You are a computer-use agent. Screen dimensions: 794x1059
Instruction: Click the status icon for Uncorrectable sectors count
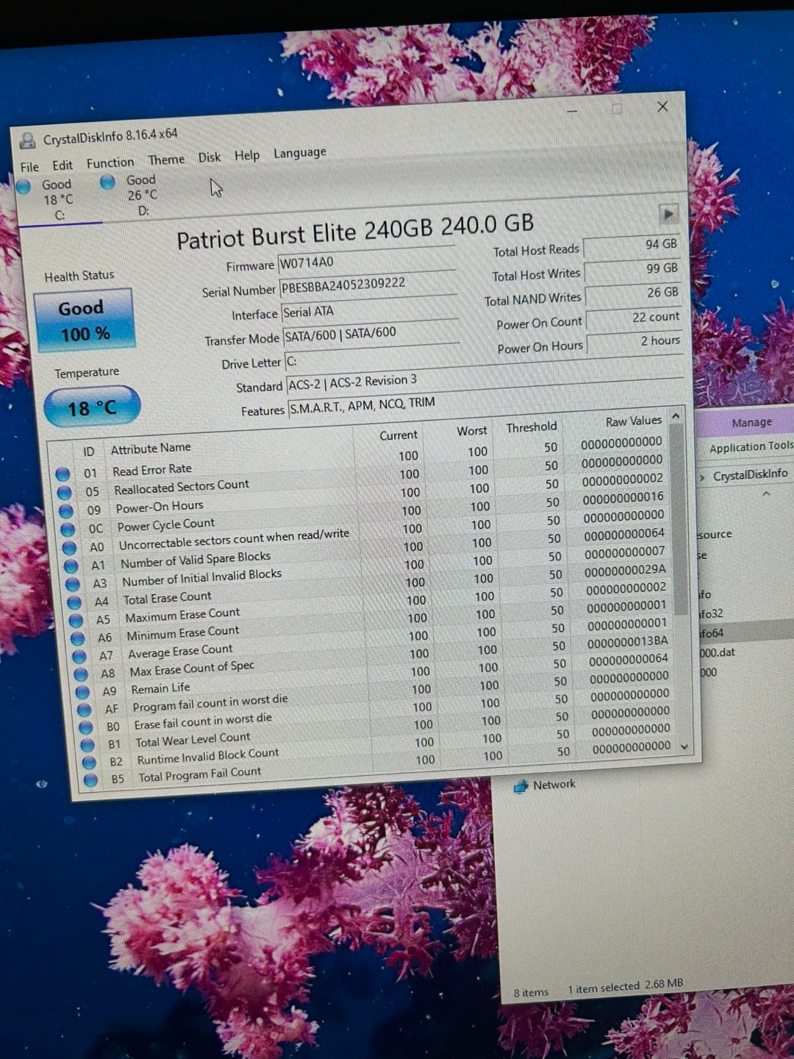(x=70, y=548)
